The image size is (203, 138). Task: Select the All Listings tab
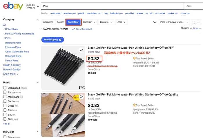click(48, 22)
